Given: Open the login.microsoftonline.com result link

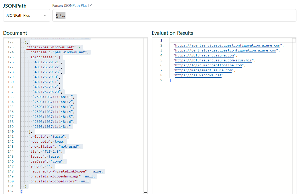Looking at the screenshot, I should 209,65.
